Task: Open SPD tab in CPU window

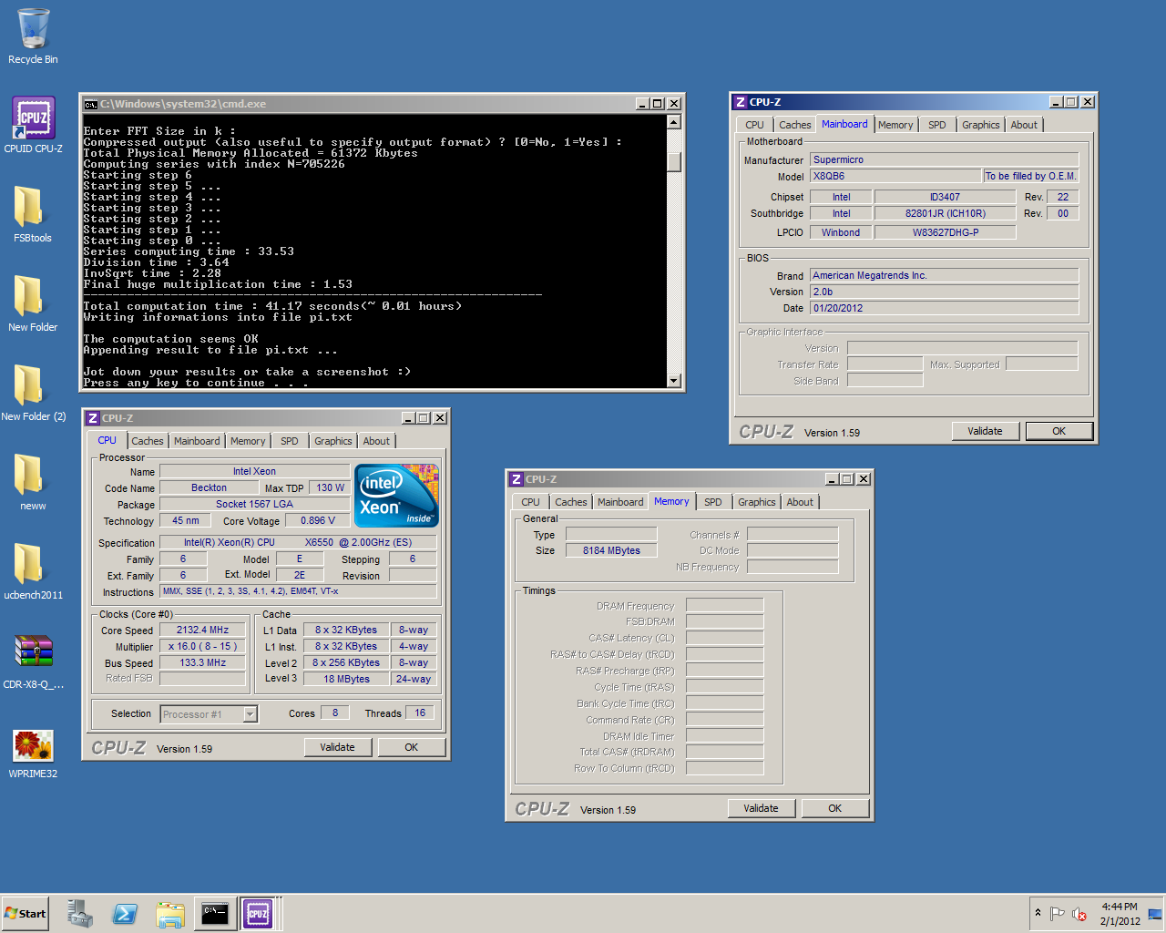Action: [290, 441]
